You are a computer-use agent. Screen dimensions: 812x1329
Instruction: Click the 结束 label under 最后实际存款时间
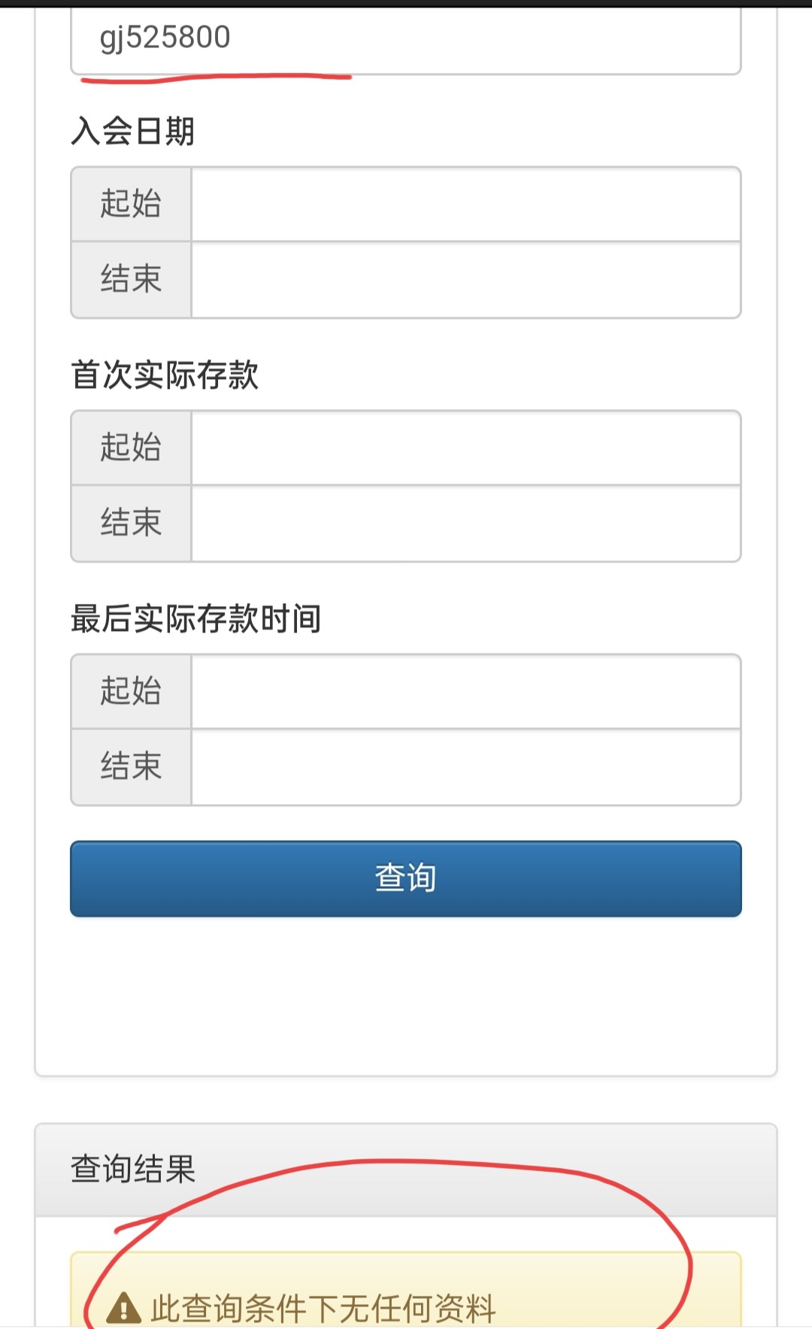132,767
